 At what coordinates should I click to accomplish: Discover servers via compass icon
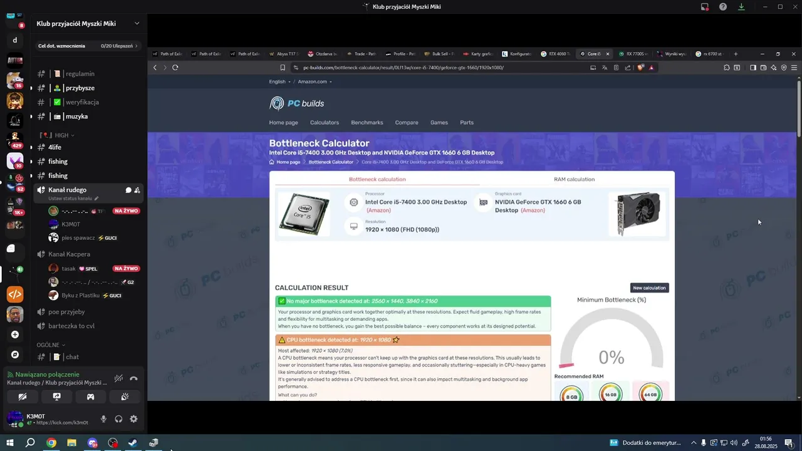coord(15,355)
